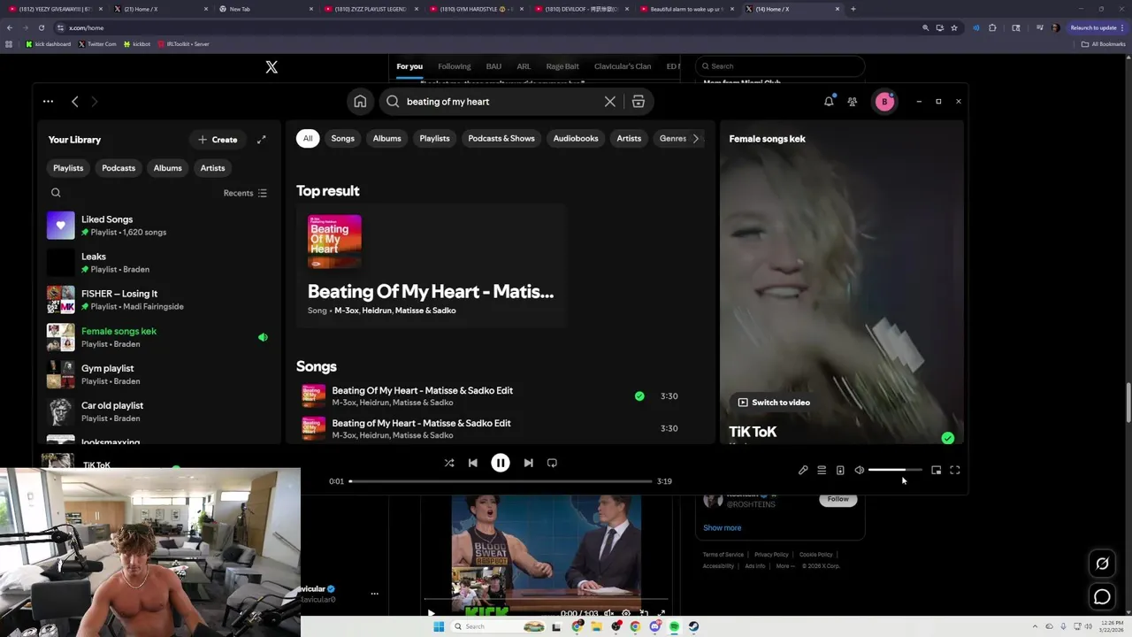Follow the suggested X account ROSHTEINS
This screenshot has width=1132, height=637.
point(838,499)
